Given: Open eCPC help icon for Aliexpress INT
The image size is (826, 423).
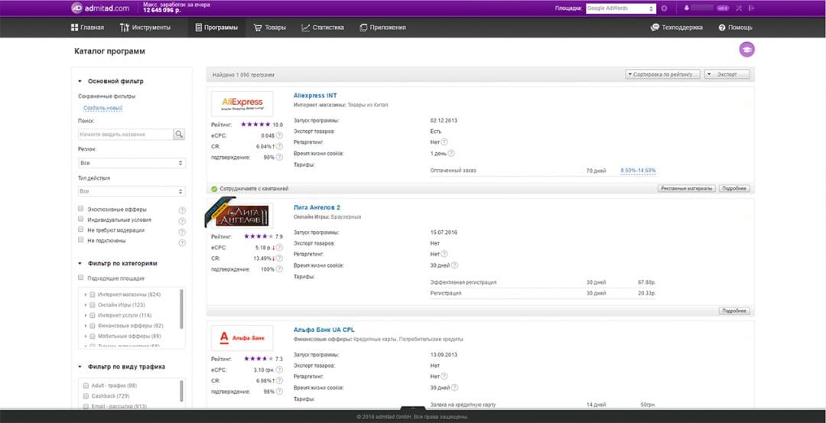Looking at the screenshot, I should click(x=279, y=135).
